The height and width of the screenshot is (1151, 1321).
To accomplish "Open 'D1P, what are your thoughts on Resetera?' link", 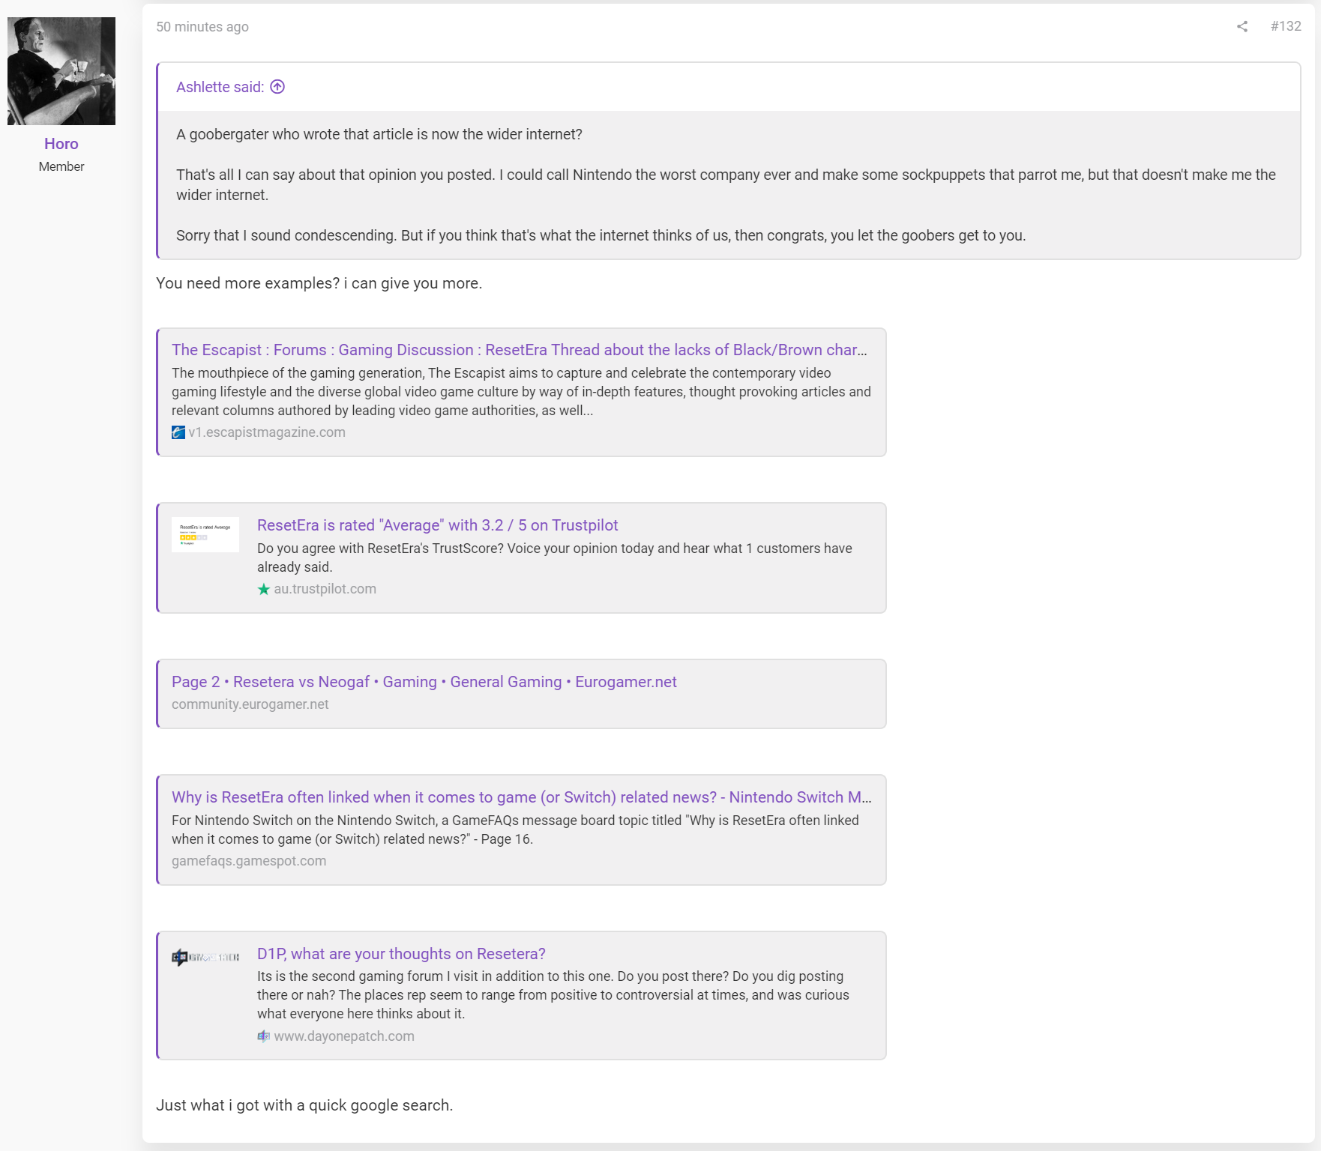I will click(401, 954).
